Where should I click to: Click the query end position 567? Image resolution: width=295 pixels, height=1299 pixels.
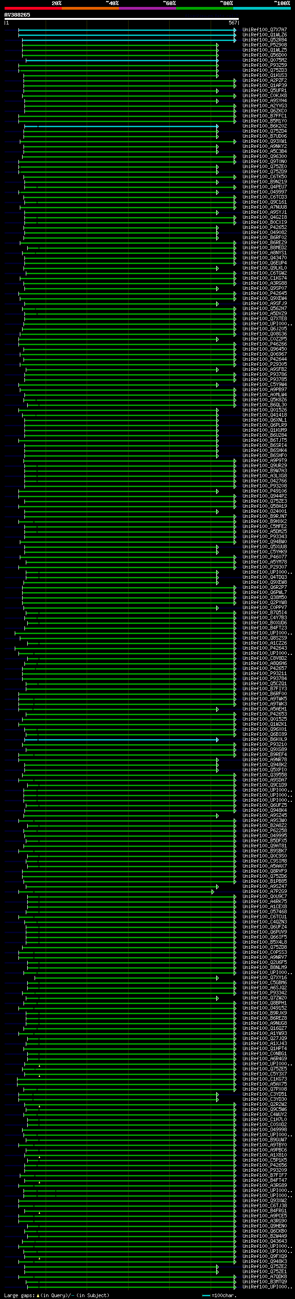(x=232, y=23)
